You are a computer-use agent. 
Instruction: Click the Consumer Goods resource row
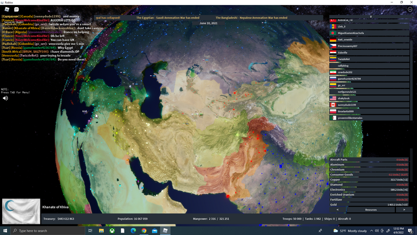[x=369, y=175]
